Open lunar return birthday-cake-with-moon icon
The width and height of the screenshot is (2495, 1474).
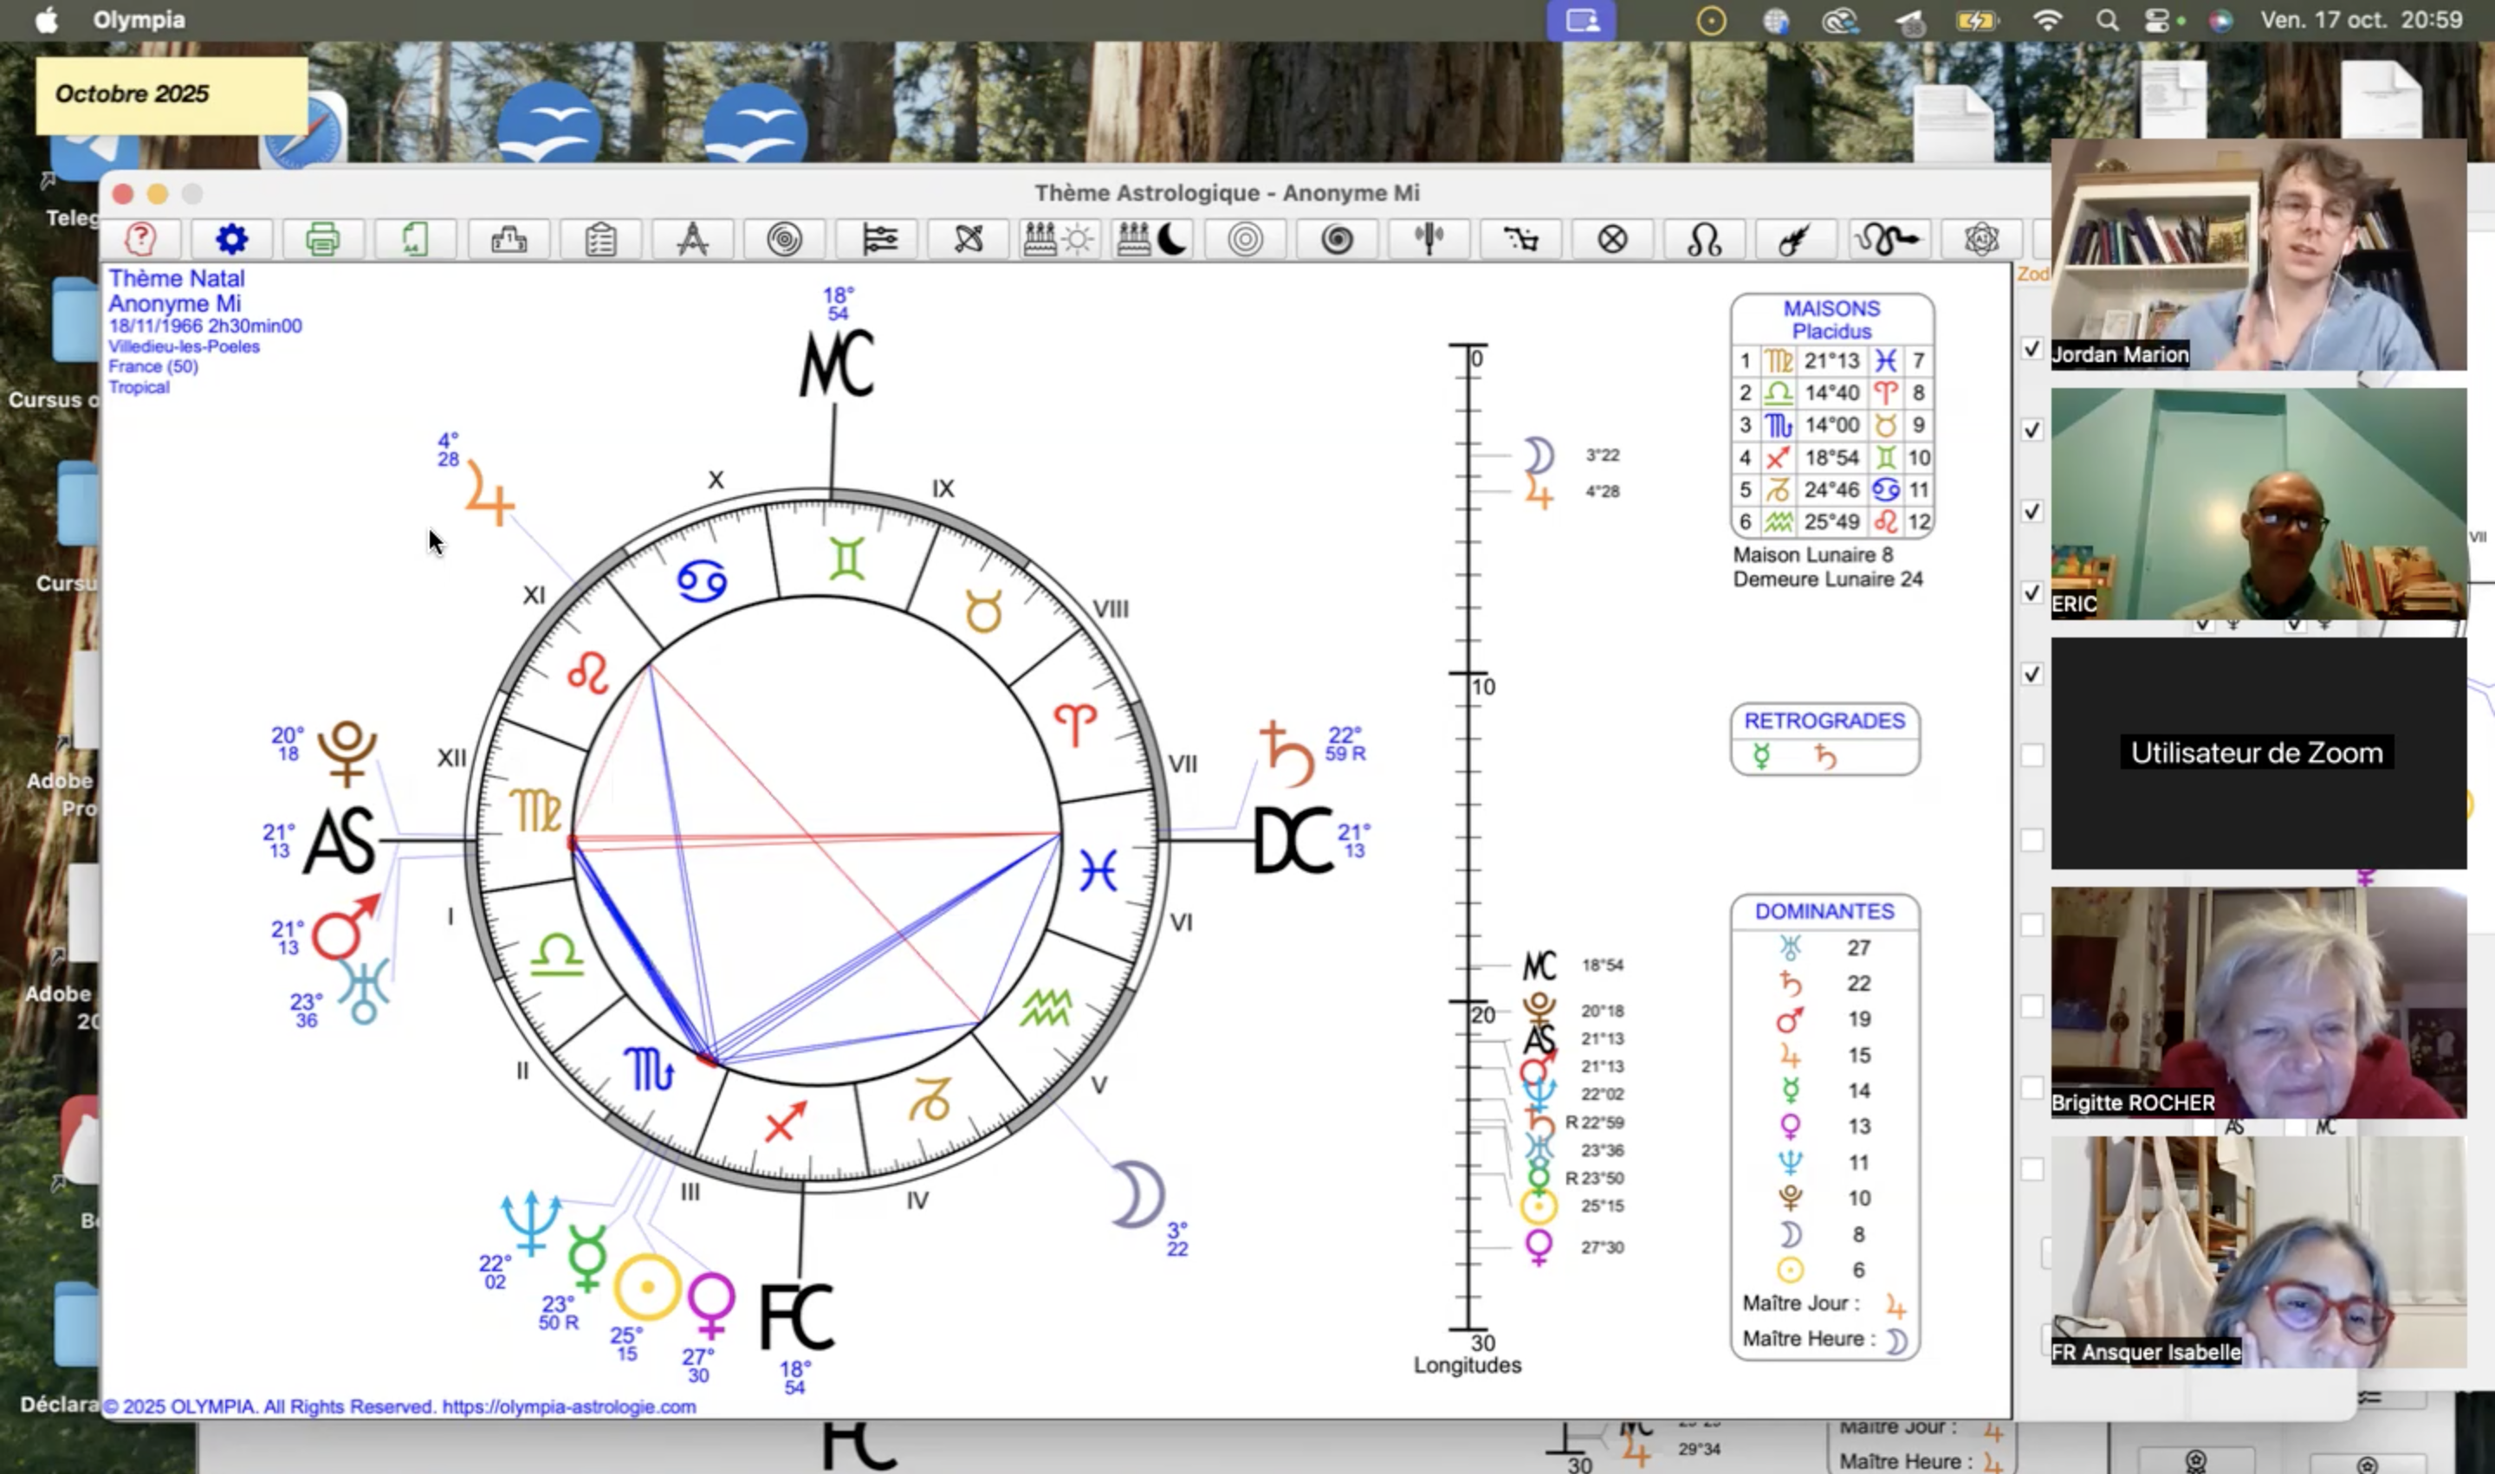coord(1151,239)
